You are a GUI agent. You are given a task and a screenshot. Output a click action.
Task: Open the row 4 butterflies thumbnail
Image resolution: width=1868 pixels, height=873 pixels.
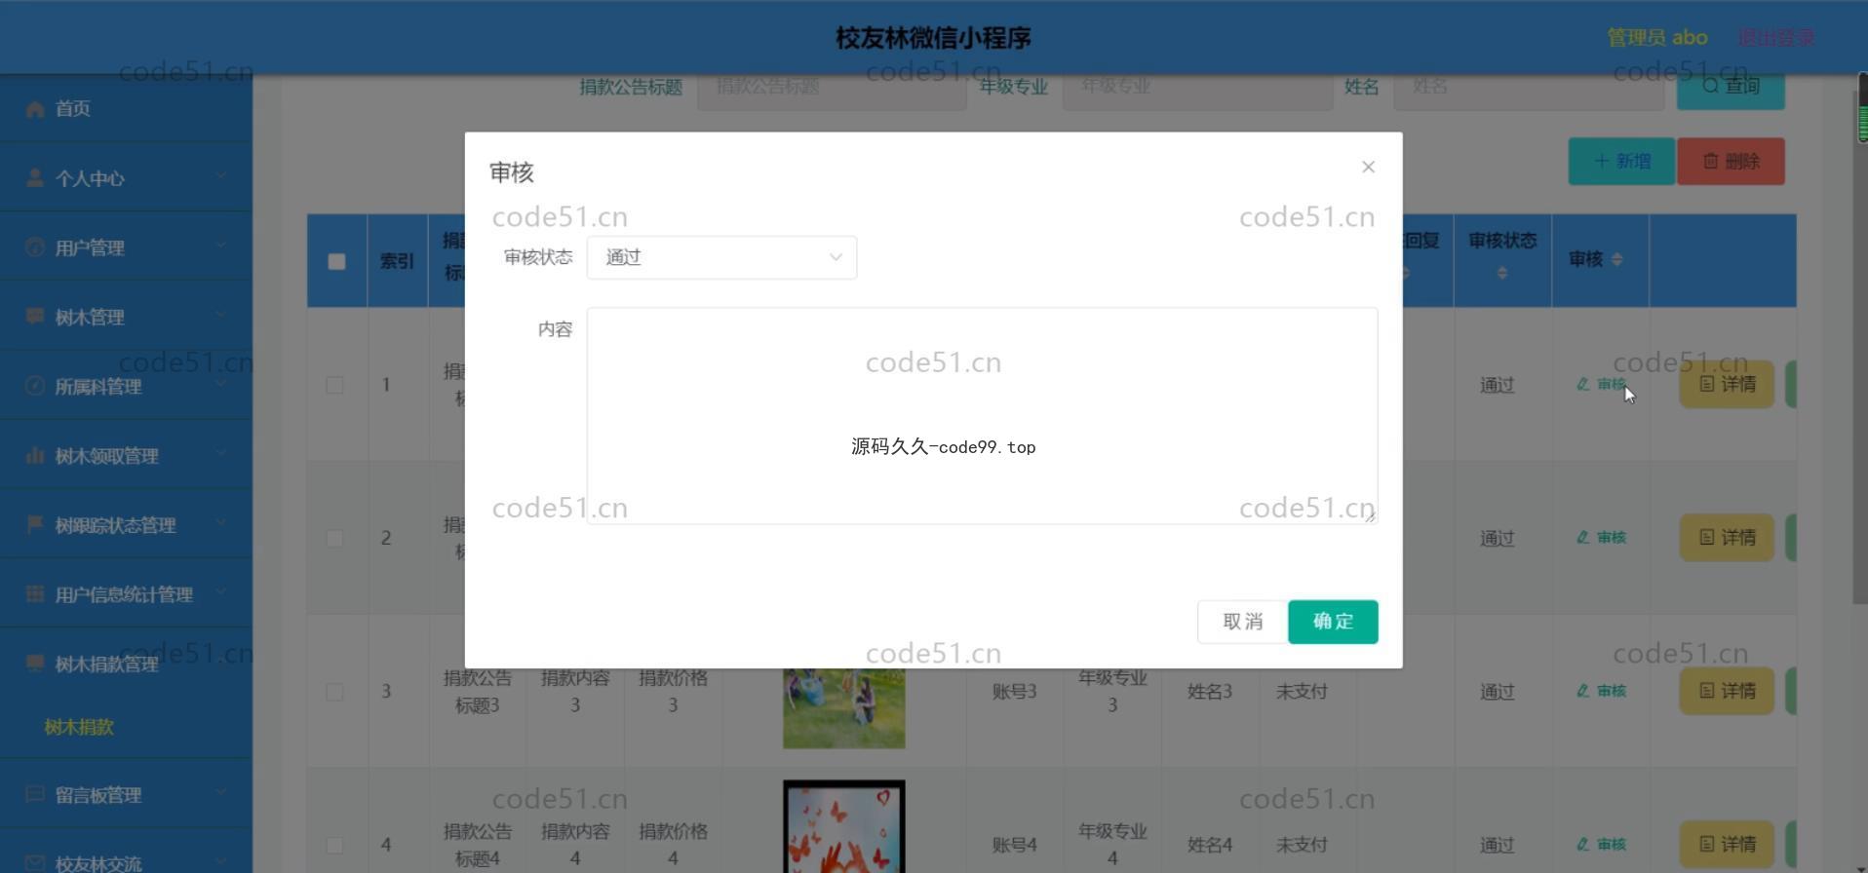(x=843, y=826)
